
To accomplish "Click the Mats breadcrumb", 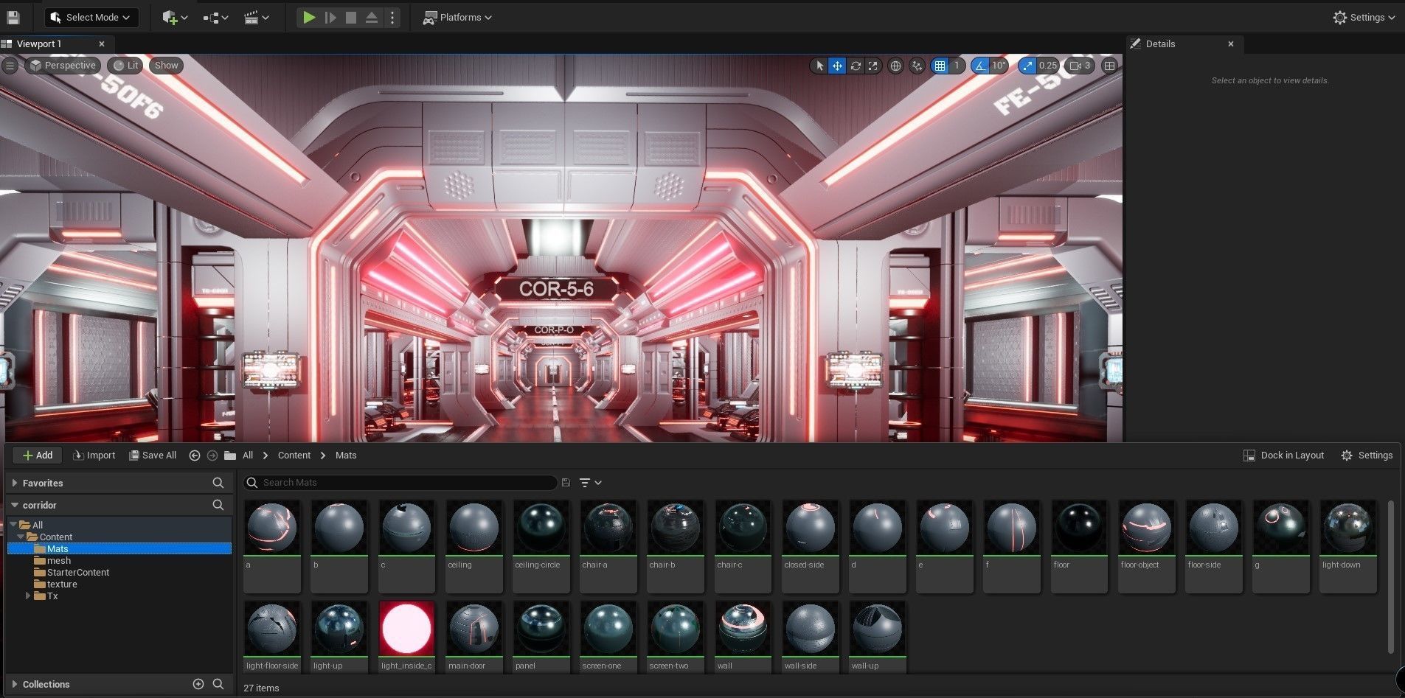I will coord(346,456).
